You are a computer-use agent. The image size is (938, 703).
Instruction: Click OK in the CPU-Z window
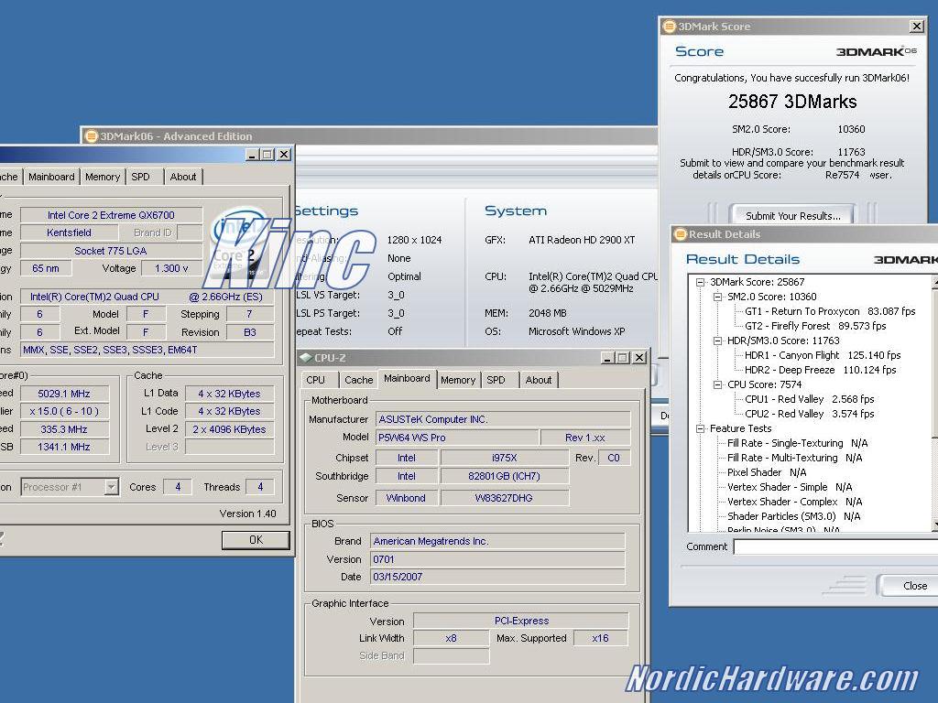click(256, 540)
